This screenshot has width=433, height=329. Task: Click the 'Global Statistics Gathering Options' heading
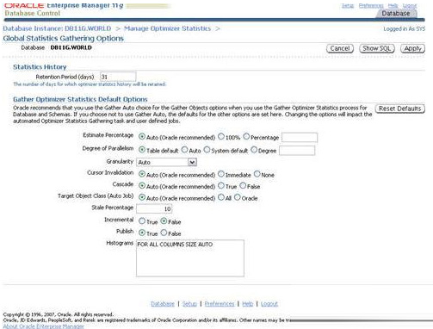point(64,39)
